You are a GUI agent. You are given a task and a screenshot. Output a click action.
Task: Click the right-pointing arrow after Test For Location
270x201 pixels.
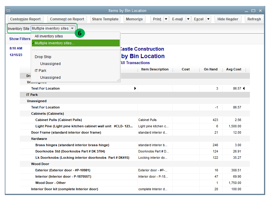pyautogui.click(x=135, y=88)
